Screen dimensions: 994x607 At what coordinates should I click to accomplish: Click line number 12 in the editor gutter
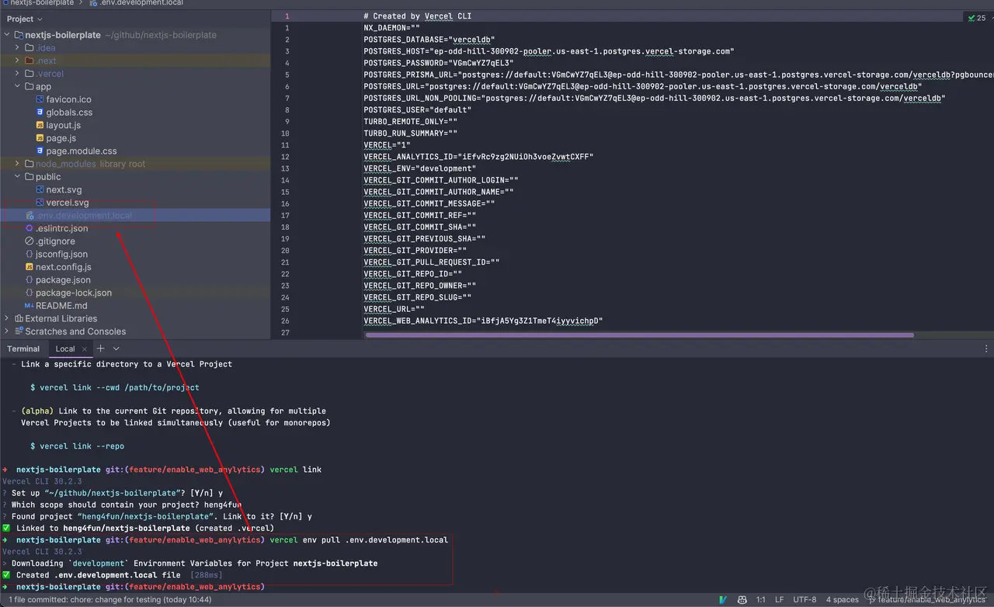click(x=285, y=157)
